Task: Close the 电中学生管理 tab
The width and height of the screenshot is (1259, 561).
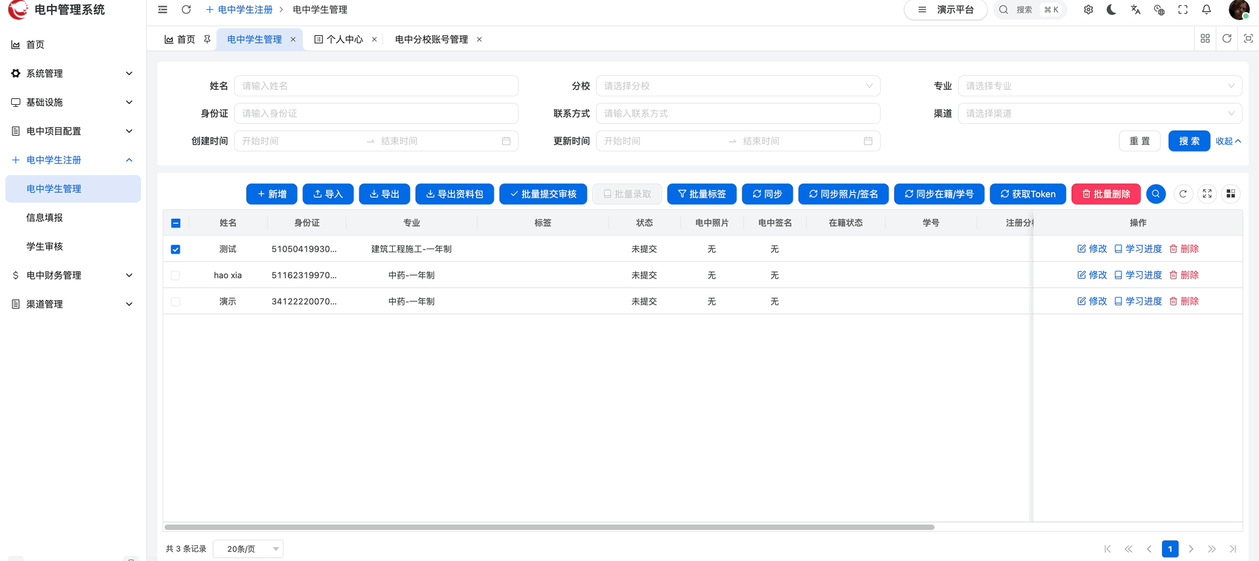Action: click(293, 39)
